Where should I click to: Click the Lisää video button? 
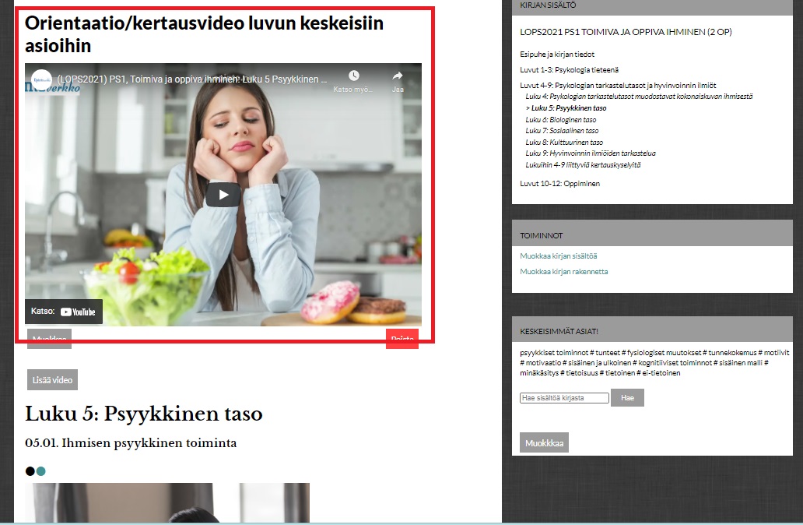click(x=52, y=380)
